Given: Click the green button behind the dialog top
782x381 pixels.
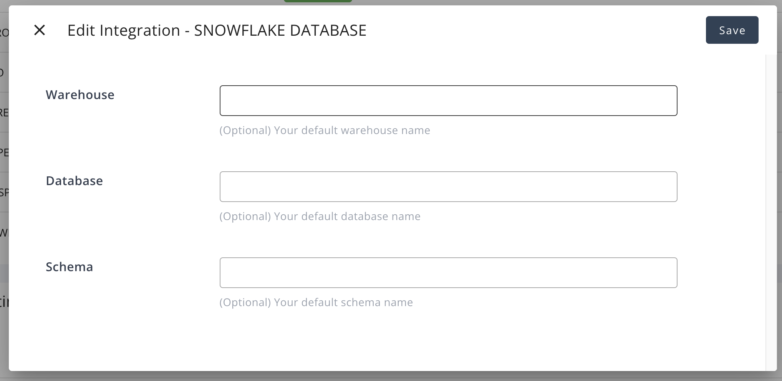Looking at the screenshot, I should (x=318, y=2).
